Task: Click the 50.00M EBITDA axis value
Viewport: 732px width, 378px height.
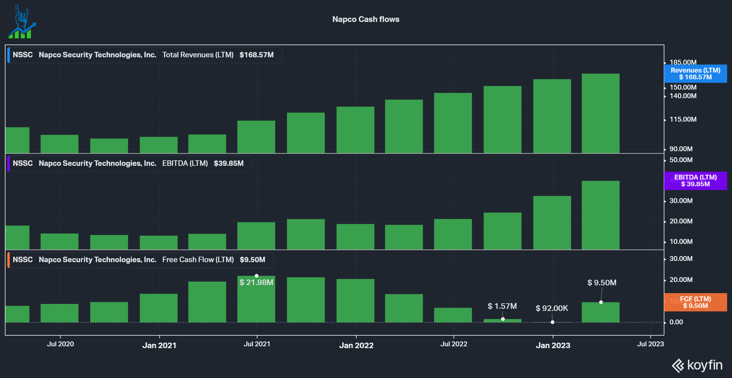Action: (x=681, y=160)
